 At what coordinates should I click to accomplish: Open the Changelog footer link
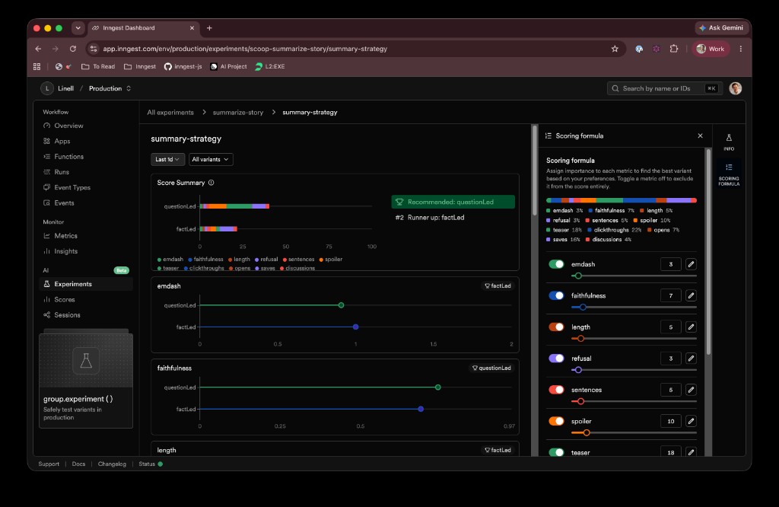(112, 464)
